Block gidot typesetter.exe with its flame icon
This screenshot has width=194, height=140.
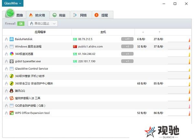click(x=6, y=61)
